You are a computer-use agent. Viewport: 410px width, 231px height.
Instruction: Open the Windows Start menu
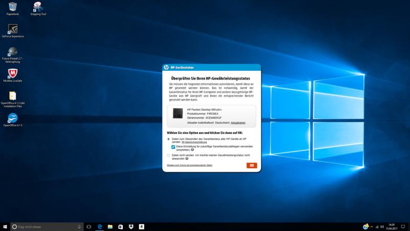click(5, 226)
